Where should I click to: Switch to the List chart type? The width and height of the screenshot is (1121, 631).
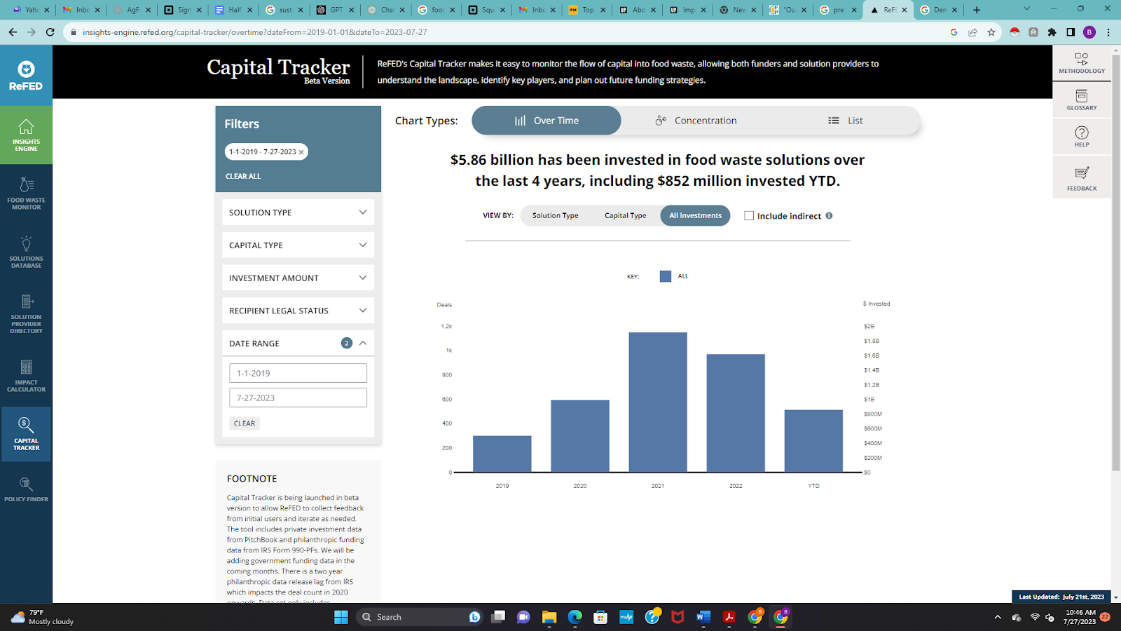(x=845, y=121)
